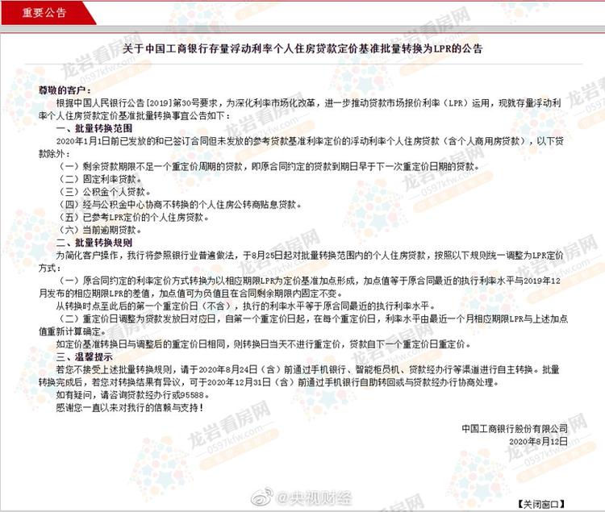Viewport: 605px width, 512px height.
Task: Select heading 三、温馨提示
Action: [85, 356]
